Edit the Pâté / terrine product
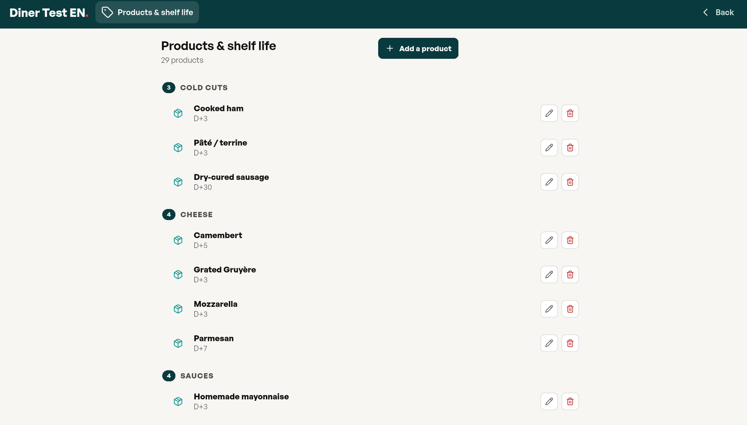 (x=549, y=148)
